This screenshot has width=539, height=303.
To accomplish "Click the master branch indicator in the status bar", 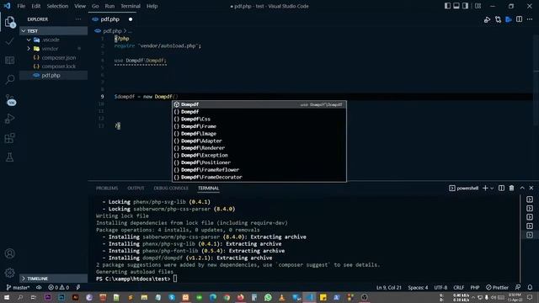I will point(18,287).
